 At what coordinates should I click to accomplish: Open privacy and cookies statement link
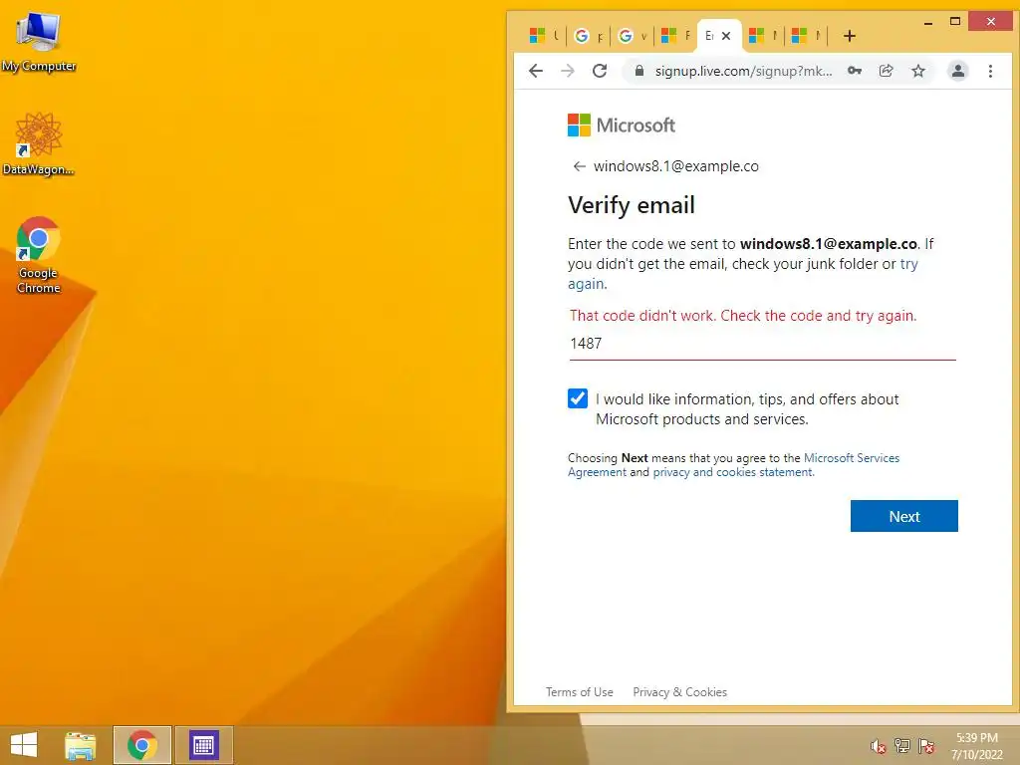[733, 472]
